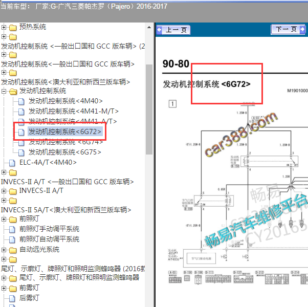Expand 发动机控制系统 一般出口国和 GCC (2 folder

click(4, 36)
